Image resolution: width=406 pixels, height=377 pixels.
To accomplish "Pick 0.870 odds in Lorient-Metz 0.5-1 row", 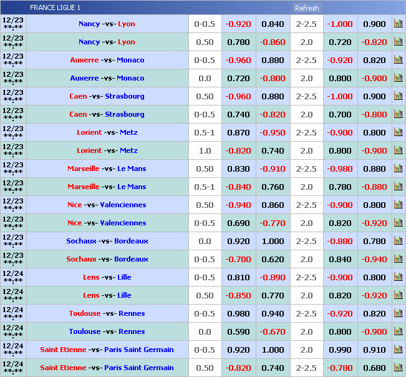I will [238, 133].
